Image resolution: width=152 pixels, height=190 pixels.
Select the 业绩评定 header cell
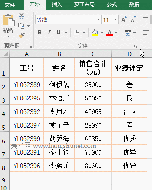129,68
